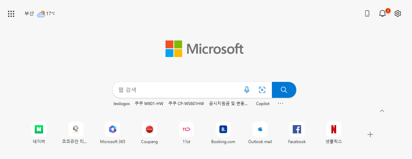Open visual search camera icon
The width and height of the screenshot is (412, 159).
tap(262, 90)
